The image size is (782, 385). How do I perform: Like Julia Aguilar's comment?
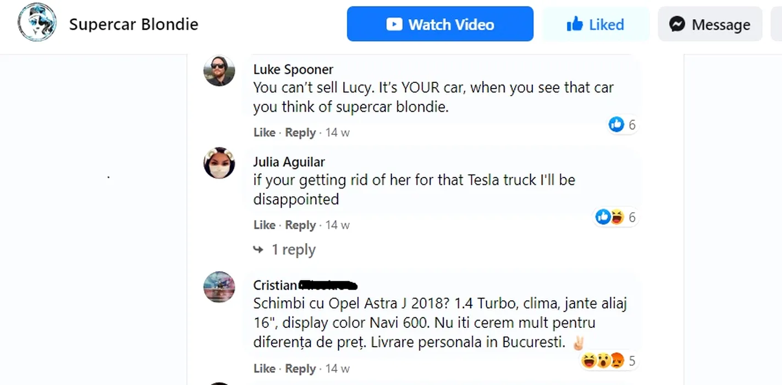tap(264, 225)
